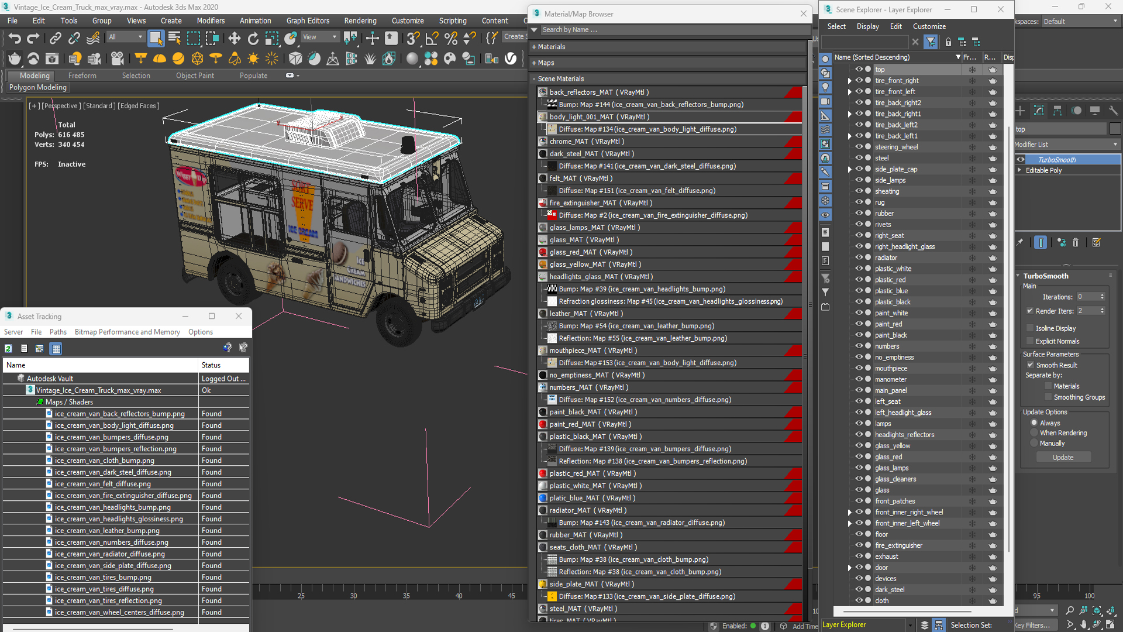This screenshot has width=1123, height=632.
Task: Toggle TurboSmooth modifier eye in stack
Action: [1021, 160]
